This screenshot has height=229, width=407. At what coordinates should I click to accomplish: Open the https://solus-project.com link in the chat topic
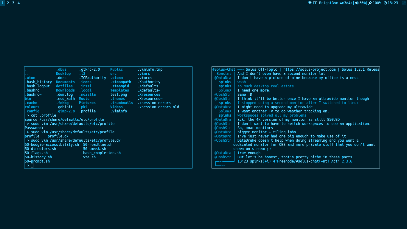pos(310,69)
